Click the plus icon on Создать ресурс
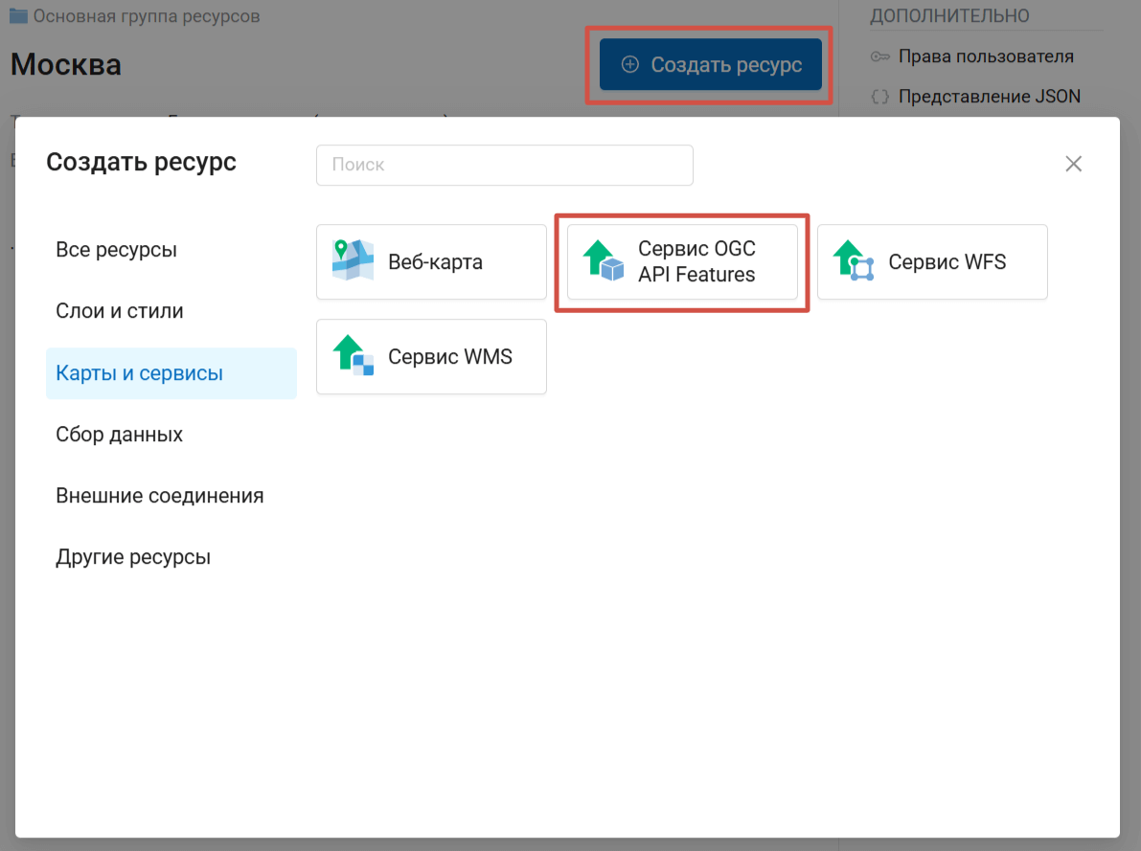This screenshot has height=851, width=1141. 629,65
